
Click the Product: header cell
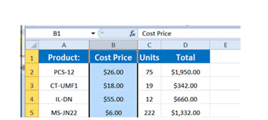point(64,57)
